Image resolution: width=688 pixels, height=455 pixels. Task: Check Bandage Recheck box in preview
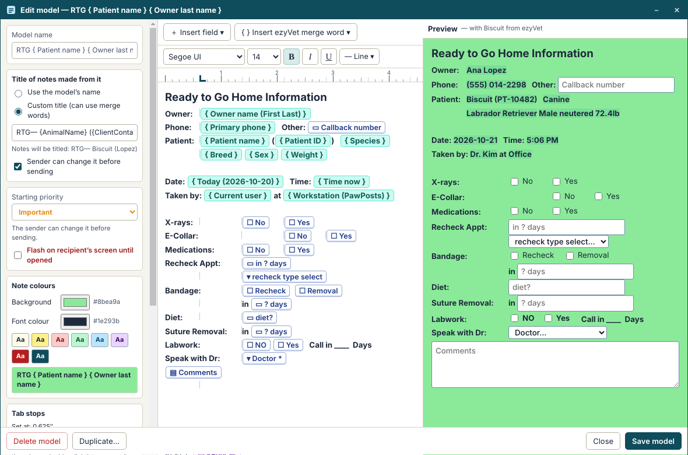tap(515, 256)
